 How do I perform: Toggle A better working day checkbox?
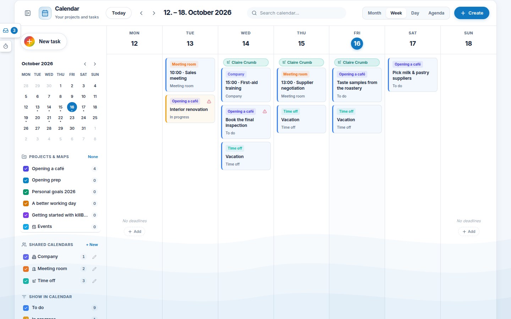click(x=26, y=203)
